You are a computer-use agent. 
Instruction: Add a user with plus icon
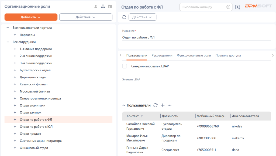[x=163, y=105]
